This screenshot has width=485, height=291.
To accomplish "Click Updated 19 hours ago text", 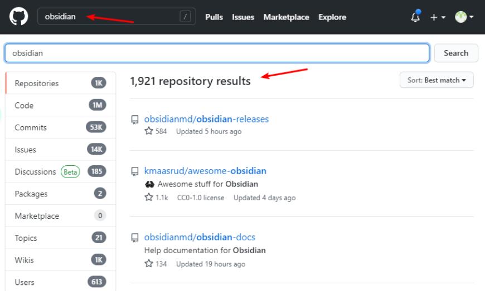I will 211,264.
